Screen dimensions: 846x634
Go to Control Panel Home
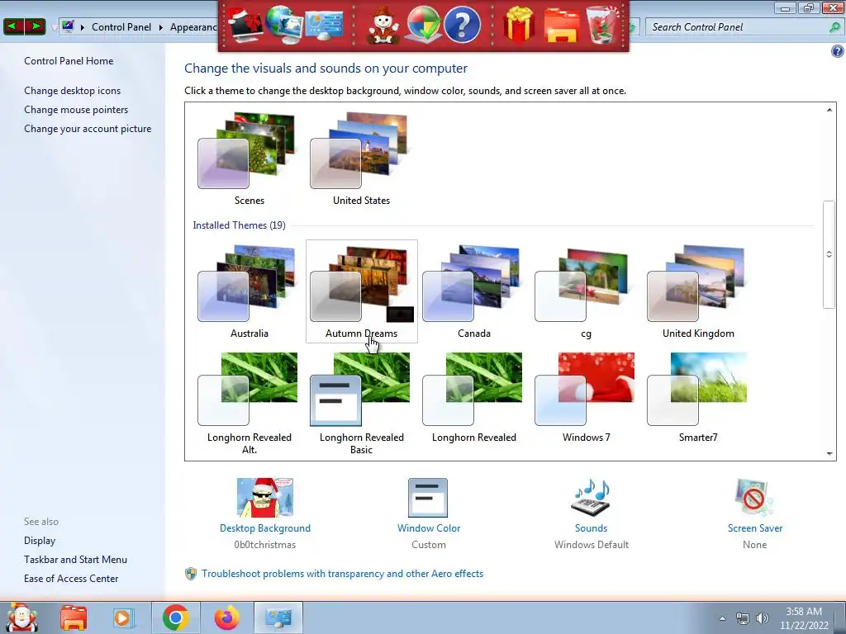click(x=69, y=61)
